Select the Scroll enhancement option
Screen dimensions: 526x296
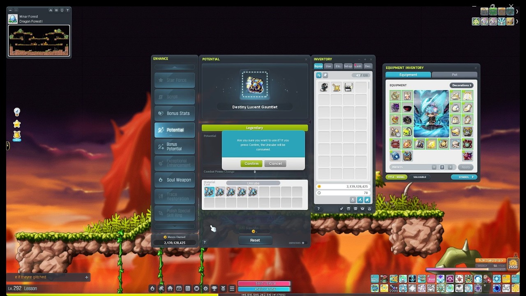[x=175, y=97]
